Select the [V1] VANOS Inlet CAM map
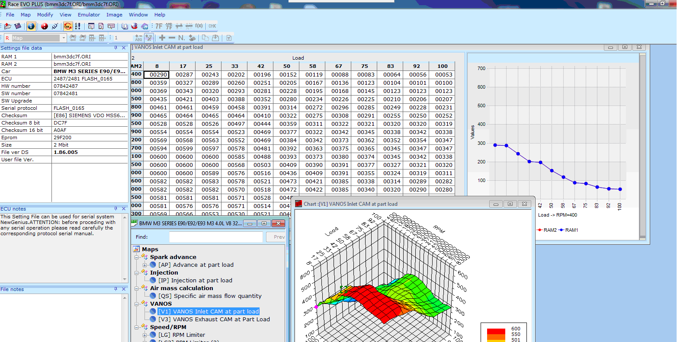Image resolution: width=677 pixels, height=342 pixels. click(209, 312)
